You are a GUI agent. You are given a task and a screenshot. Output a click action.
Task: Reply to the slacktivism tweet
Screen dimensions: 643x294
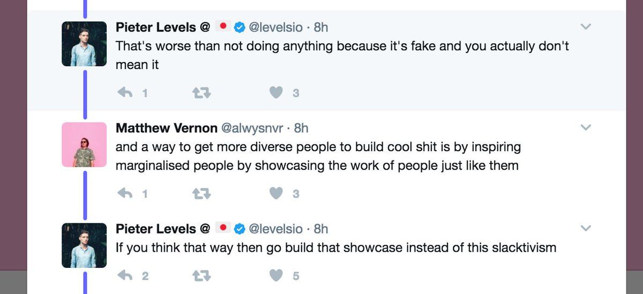[x=125, y=276]
